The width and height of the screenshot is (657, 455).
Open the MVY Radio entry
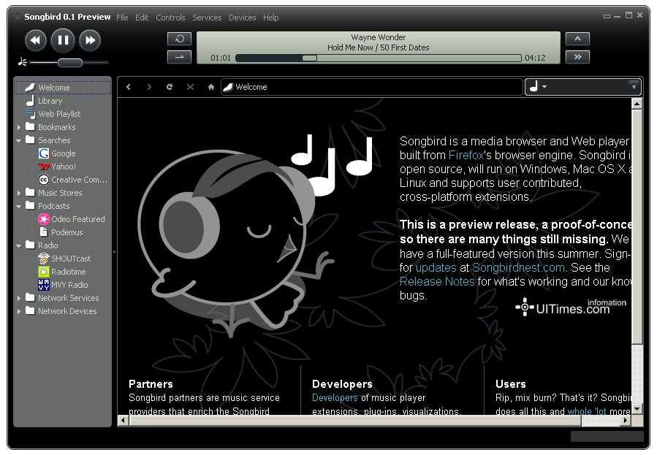tap(64, 285)
